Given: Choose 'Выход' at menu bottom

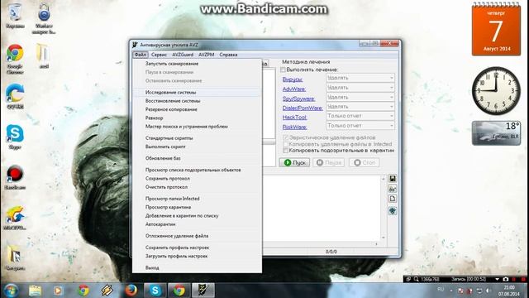Looking at the screenshot, I should click(x=197, y=267).
